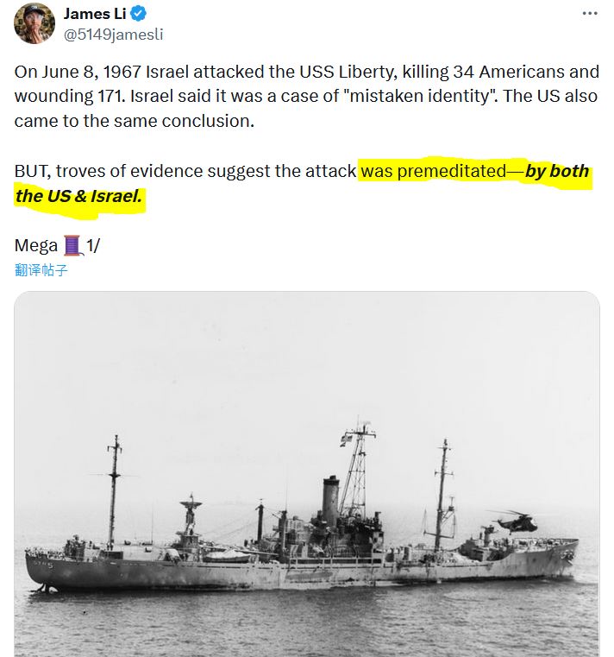Viewport: 614px width, 657px height.
Task: Open the three-dot more options menu
Action: click(590, 14)
